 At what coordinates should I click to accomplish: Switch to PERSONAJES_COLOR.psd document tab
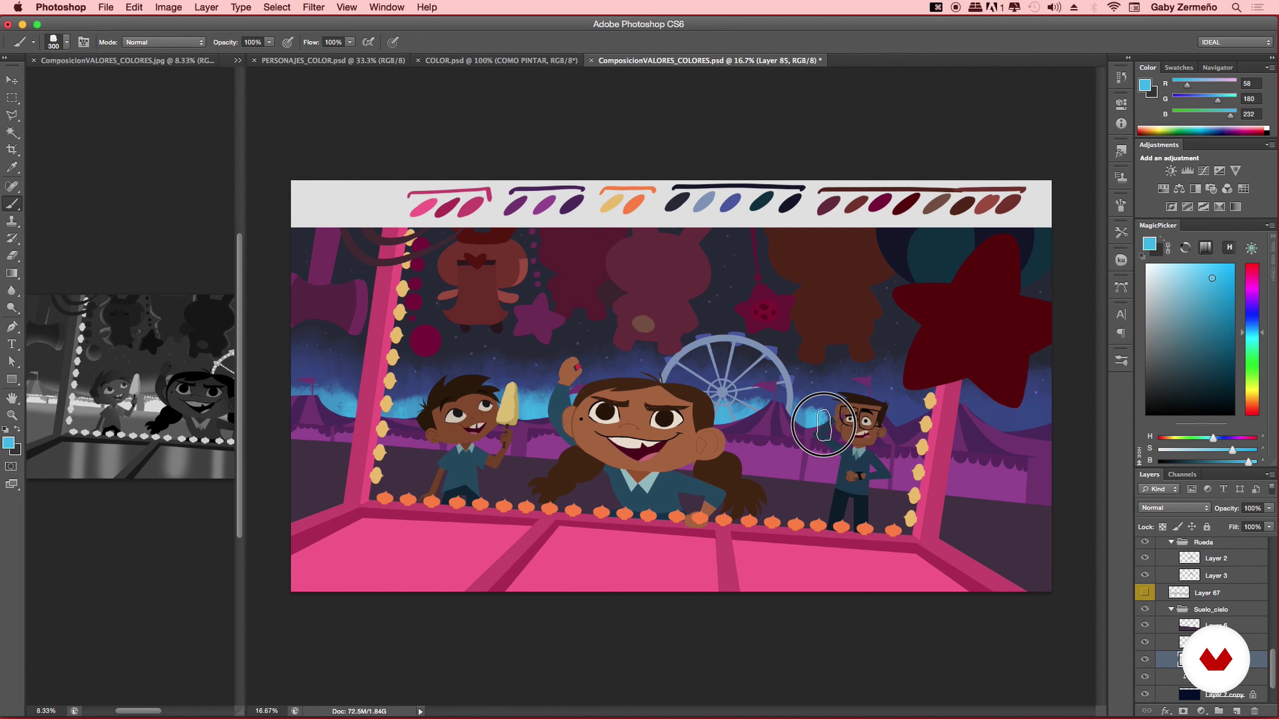click(333, 61)
